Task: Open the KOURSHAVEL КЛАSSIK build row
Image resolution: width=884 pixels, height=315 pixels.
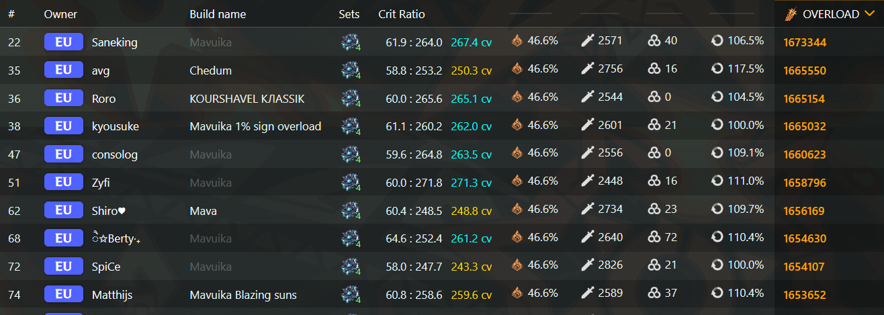Action: coord(442,98)
